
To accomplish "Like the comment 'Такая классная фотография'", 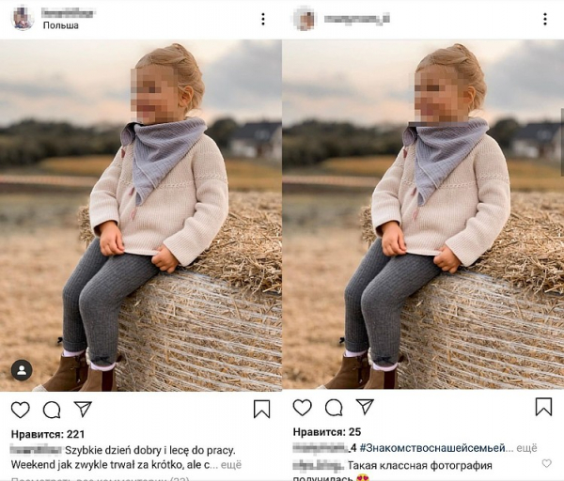I will point(547,464).
